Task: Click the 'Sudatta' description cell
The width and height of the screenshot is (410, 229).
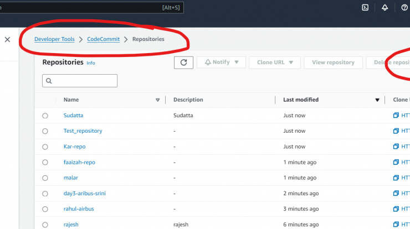Action: [x=183, y=116]
